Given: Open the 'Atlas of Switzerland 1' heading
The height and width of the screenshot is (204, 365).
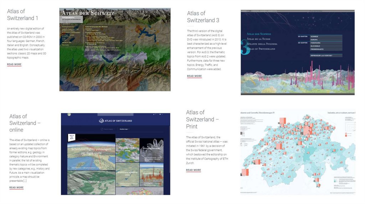Looking at the screenshot, I should tap(22, 15).
